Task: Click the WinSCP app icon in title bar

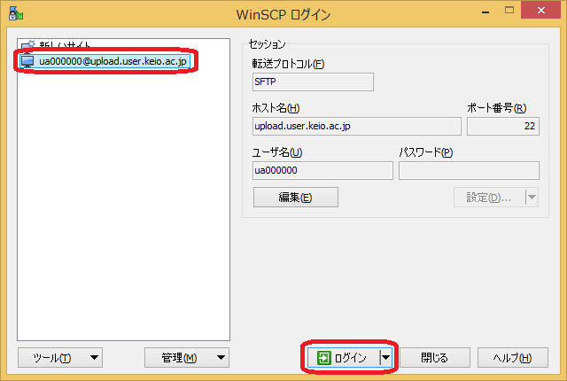Action: coord(15,14)
